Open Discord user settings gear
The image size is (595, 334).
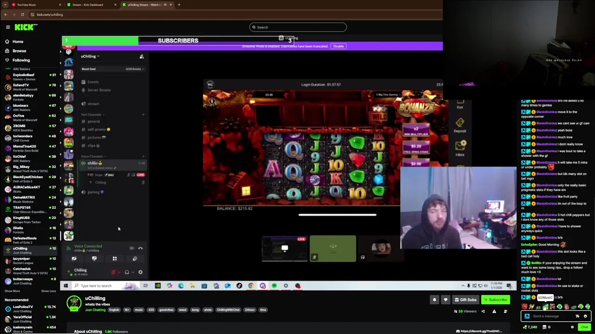(140, 272)
